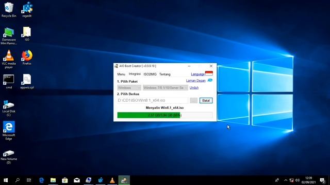Select Dameware Mini Remote desktop icon
330x185 pixels.
(x=9, y=35)
